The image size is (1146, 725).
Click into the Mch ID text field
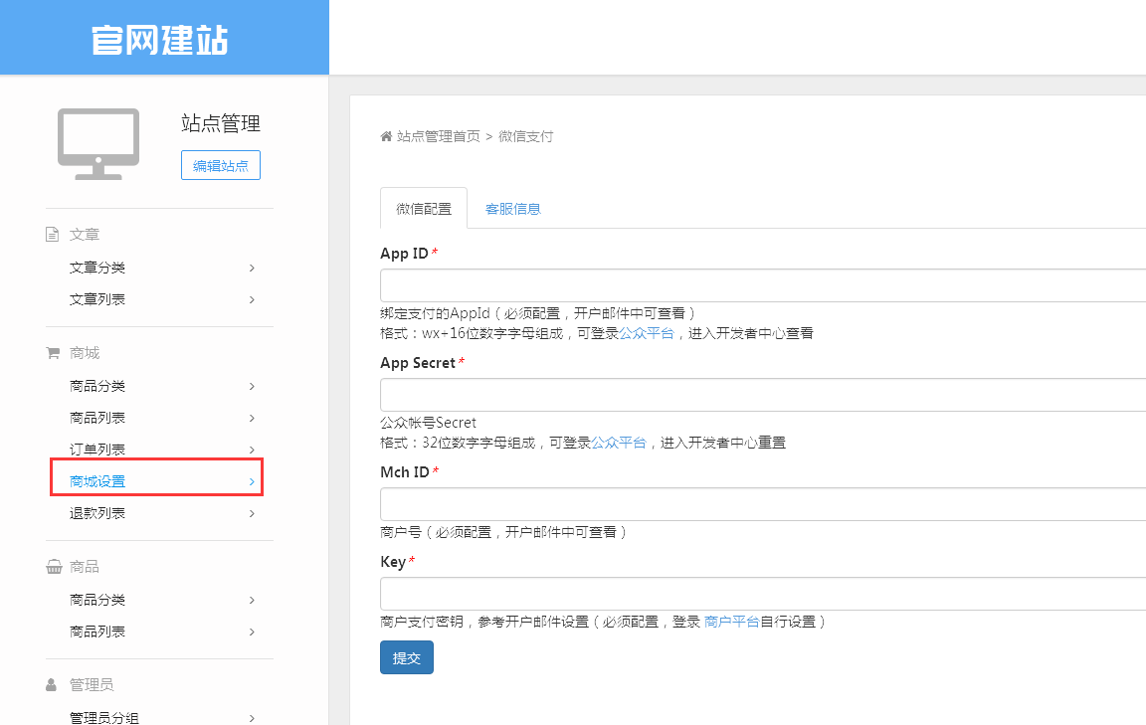[x=762, y=504]
